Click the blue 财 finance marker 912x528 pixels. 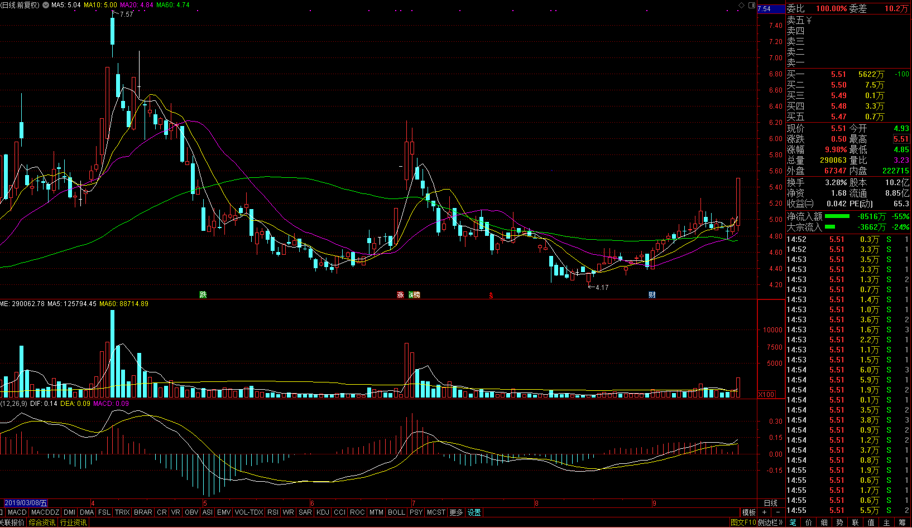point(652,294)
